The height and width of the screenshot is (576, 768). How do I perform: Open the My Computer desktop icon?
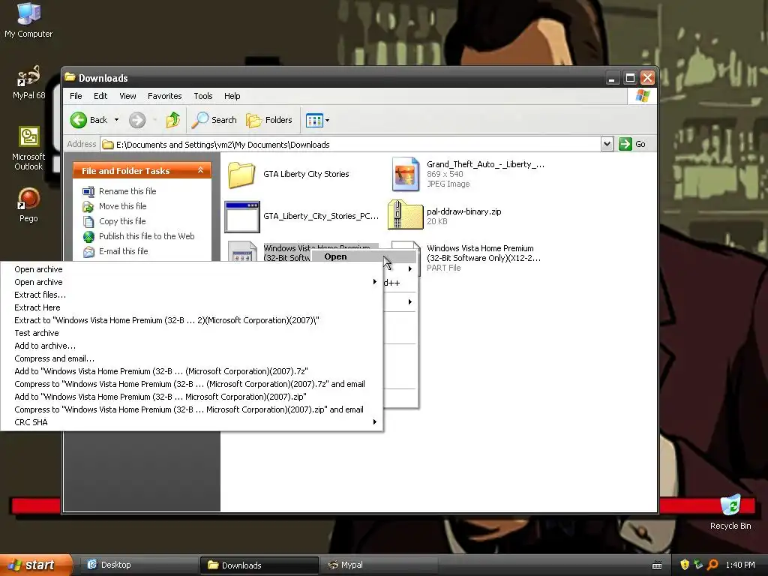tap(28, 20)
